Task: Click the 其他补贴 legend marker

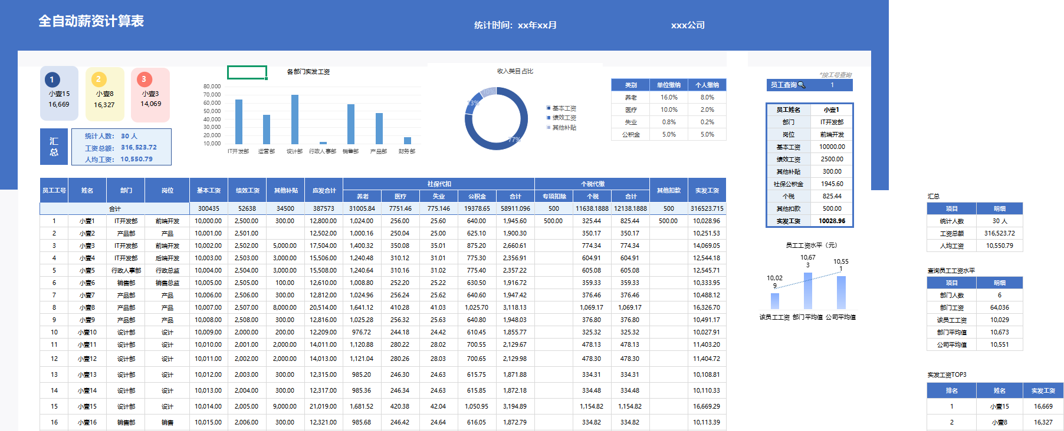Action: click(x=549, y=127)
